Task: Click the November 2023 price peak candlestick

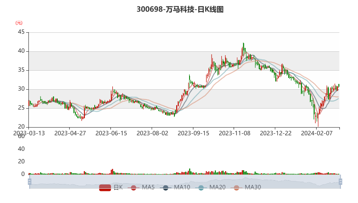Action: click(x=243, y=49)
